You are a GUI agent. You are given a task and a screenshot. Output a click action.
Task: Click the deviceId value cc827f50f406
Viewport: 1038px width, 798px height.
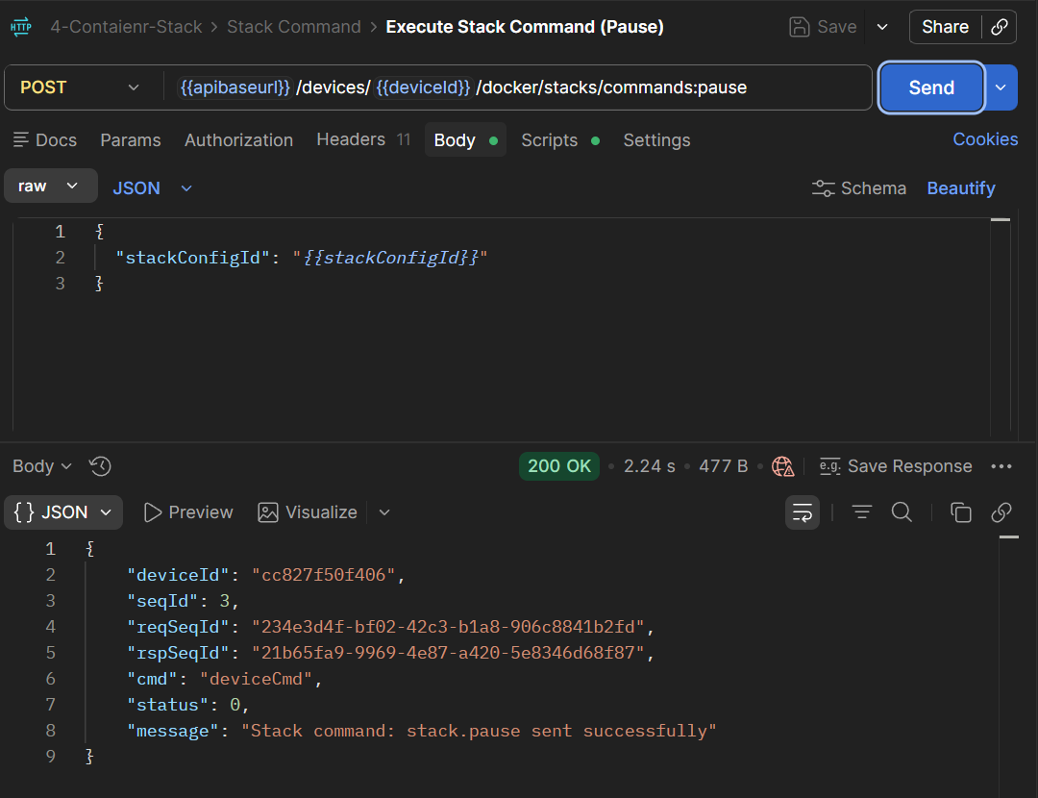pyautogui.click(x=323, y=575)
